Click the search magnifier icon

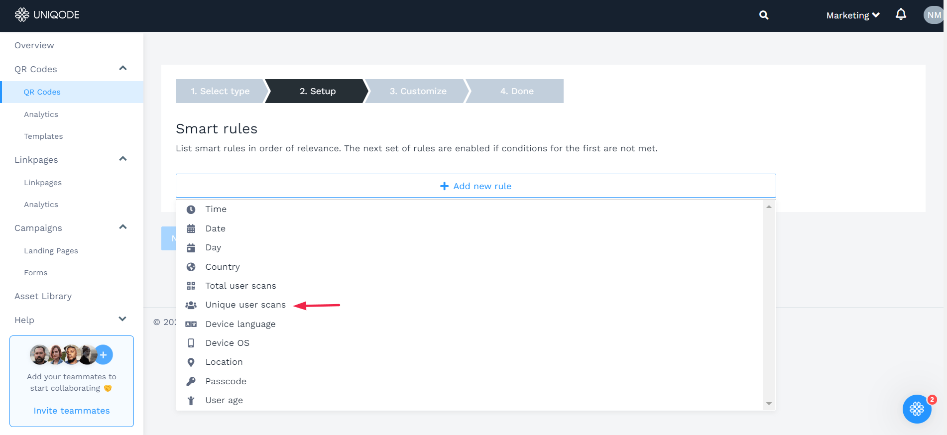pos(763,15)
